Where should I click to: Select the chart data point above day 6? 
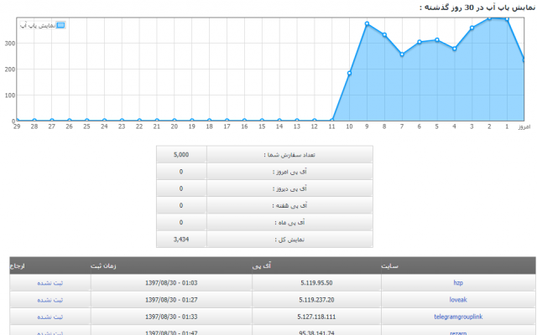[420, 42]
